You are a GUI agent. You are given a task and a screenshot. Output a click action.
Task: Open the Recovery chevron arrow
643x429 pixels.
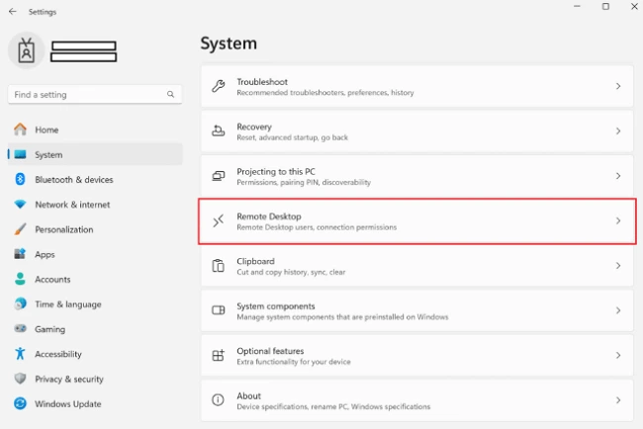coord(618,131)
